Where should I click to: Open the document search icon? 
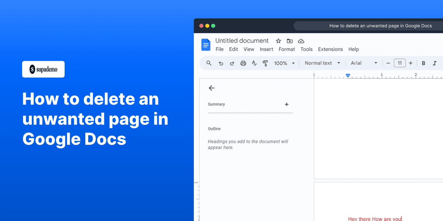pos(209,63)
